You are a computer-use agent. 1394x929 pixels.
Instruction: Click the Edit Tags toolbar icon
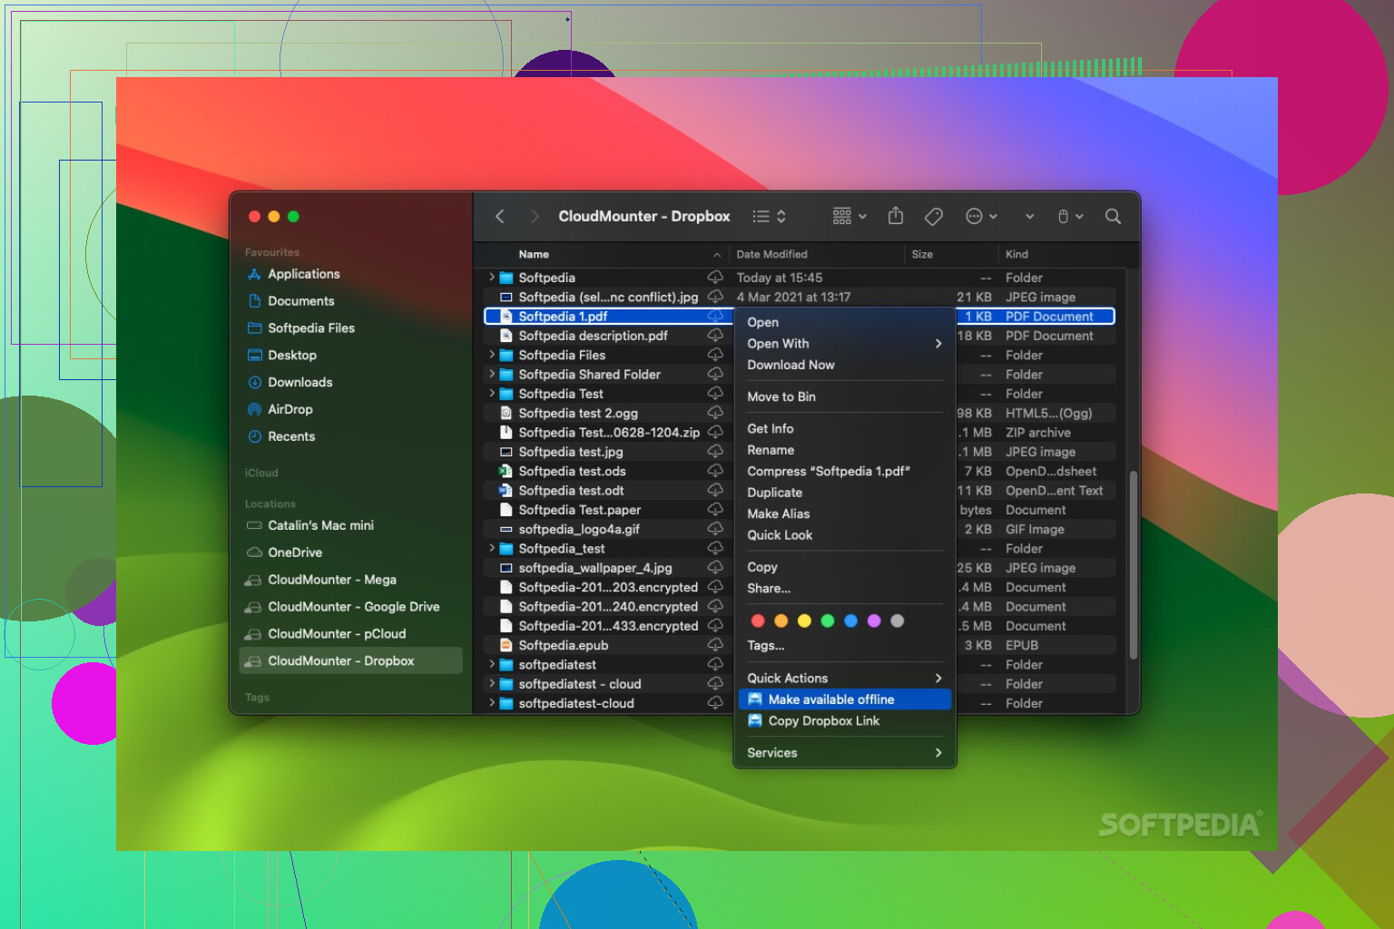point(933,216)
